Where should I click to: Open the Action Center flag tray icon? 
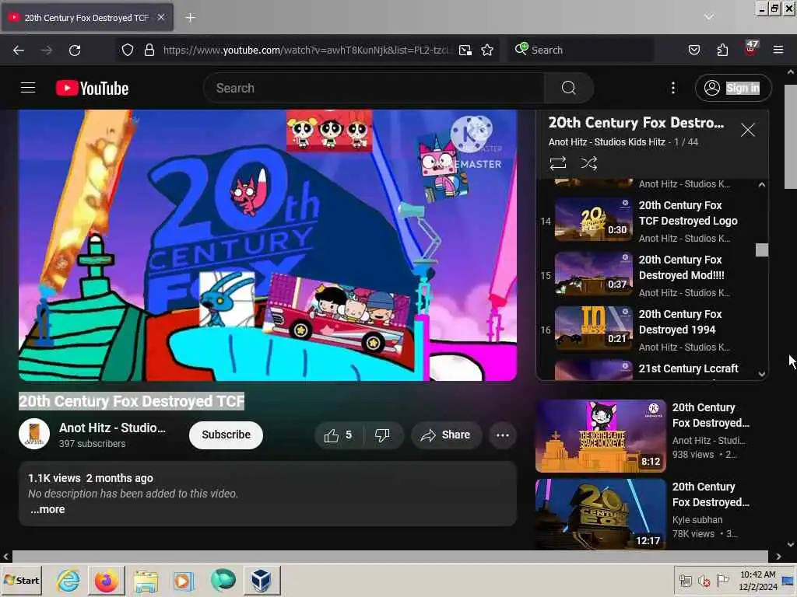click(722, 580)
